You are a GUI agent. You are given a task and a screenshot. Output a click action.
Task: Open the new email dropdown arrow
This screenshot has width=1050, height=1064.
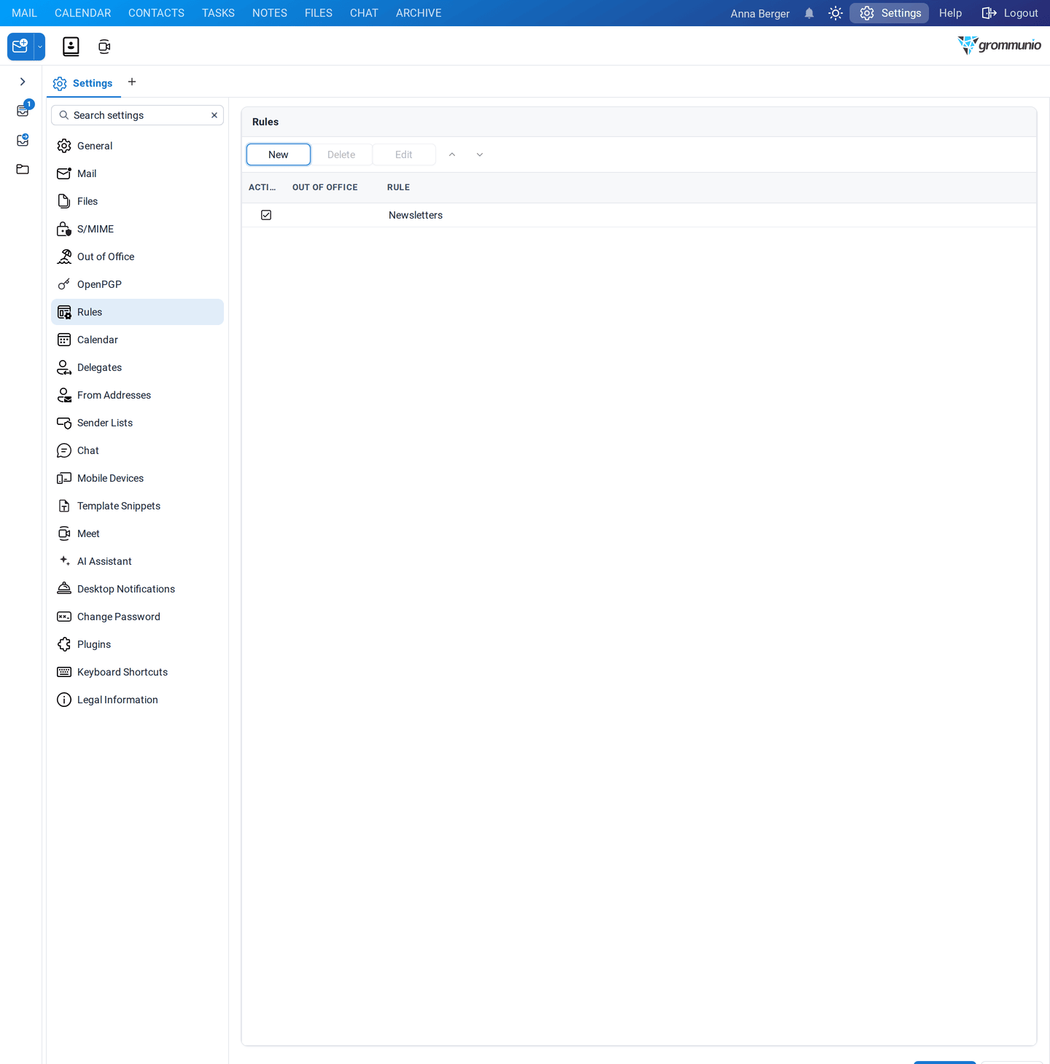click(40, 47)
